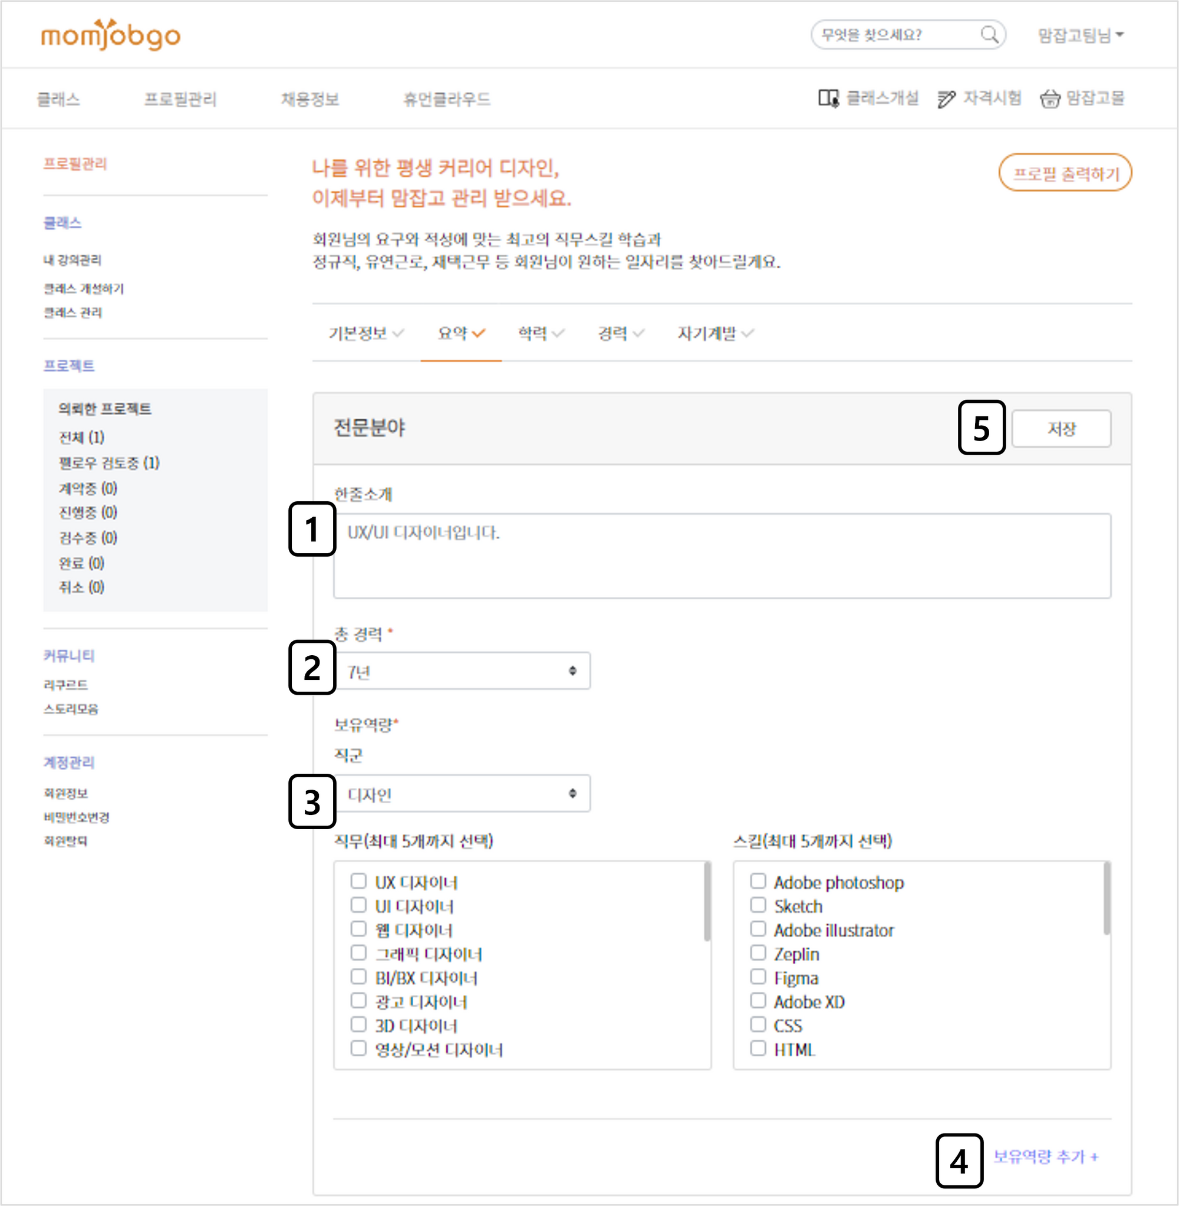The width and height of the screenshot is (1179, 1206).
Task: Open 채용정보 in the top navigation
Action: [x=309, y=99]
